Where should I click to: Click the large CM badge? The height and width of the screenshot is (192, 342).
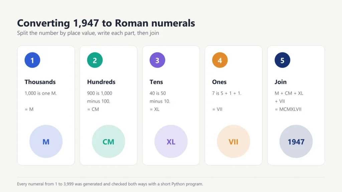[109, 141]
